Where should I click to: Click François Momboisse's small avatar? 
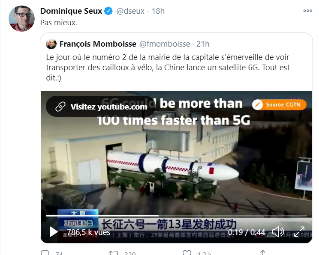tap(51, 44)
